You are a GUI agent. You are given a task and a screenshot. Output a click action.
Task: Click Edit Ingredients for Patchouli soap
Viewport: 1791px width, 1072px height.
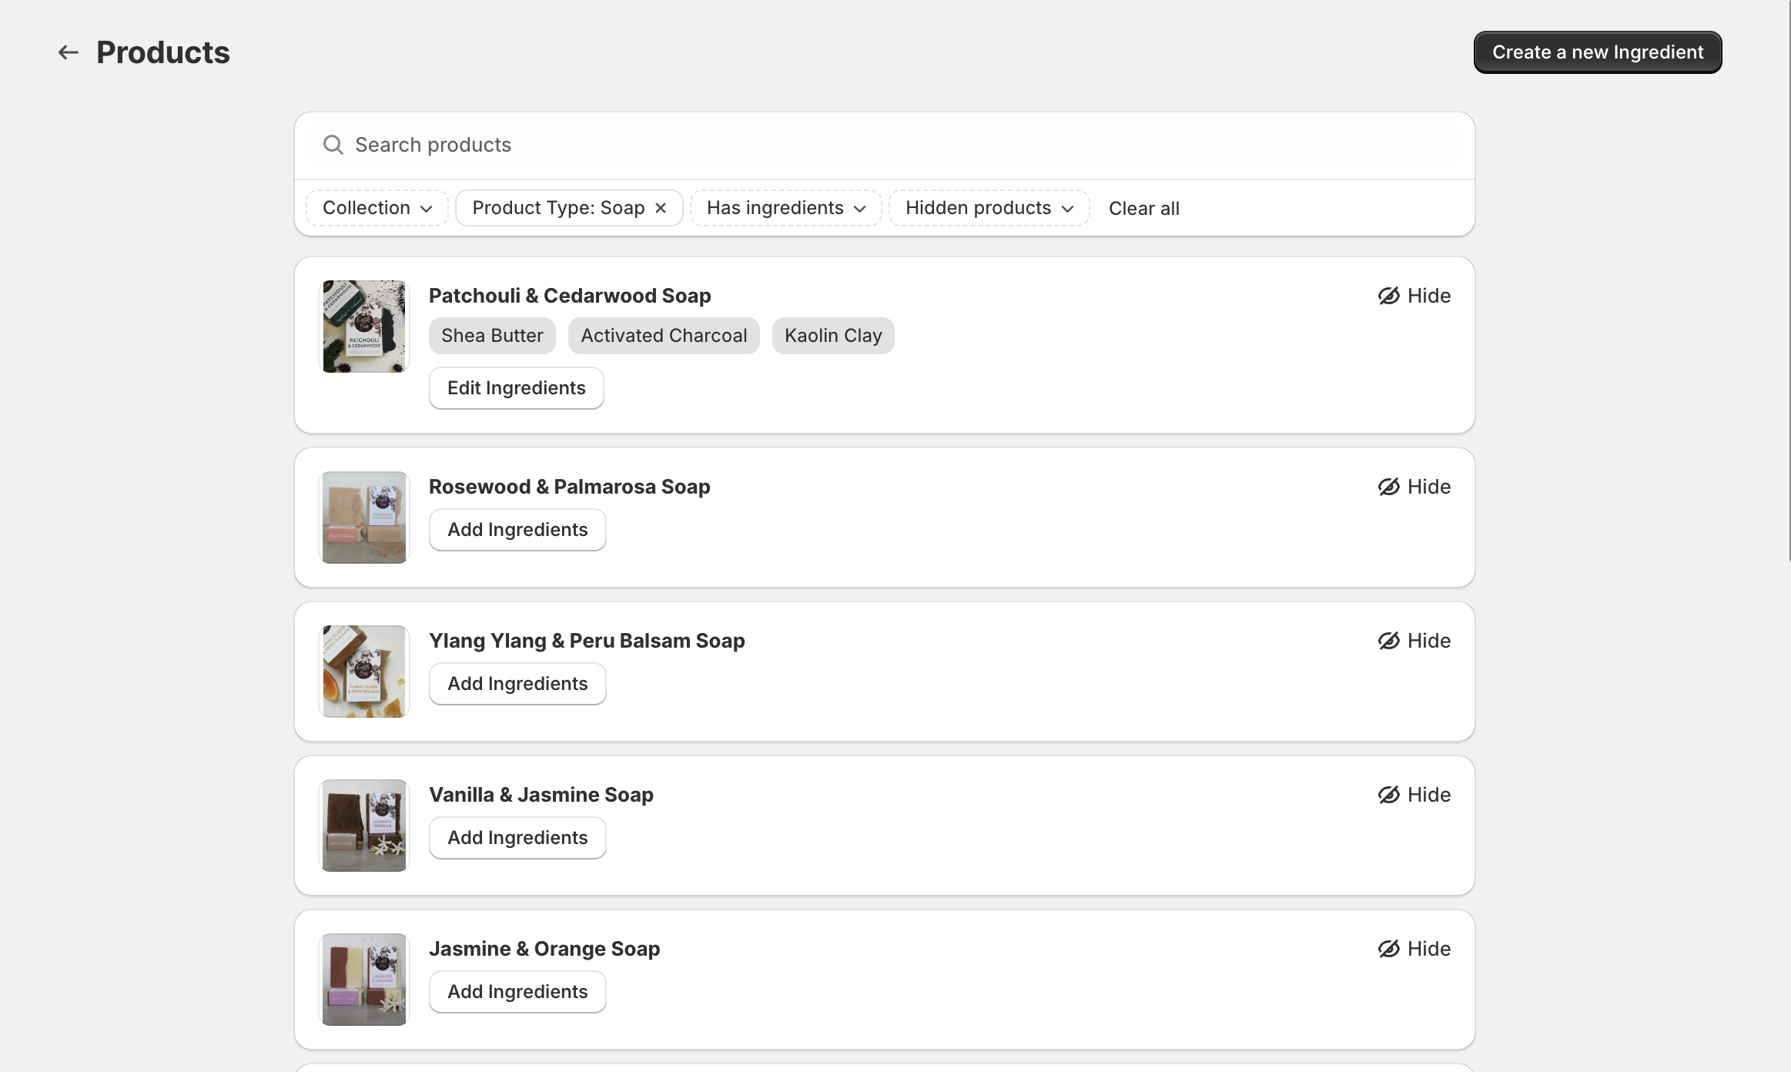pos(516,388)
